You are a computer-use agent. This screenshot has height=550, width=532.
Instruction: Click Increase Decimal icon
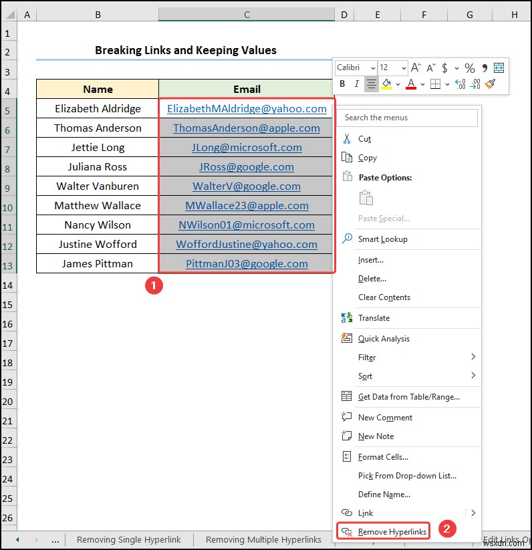point(460,84)
